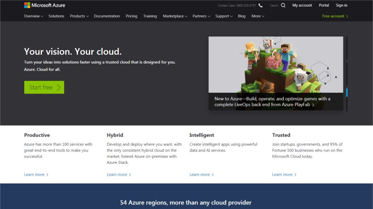Click the arrow next to Free account
This screenshot has height=209, width=373.
click(x=347, y=16)
